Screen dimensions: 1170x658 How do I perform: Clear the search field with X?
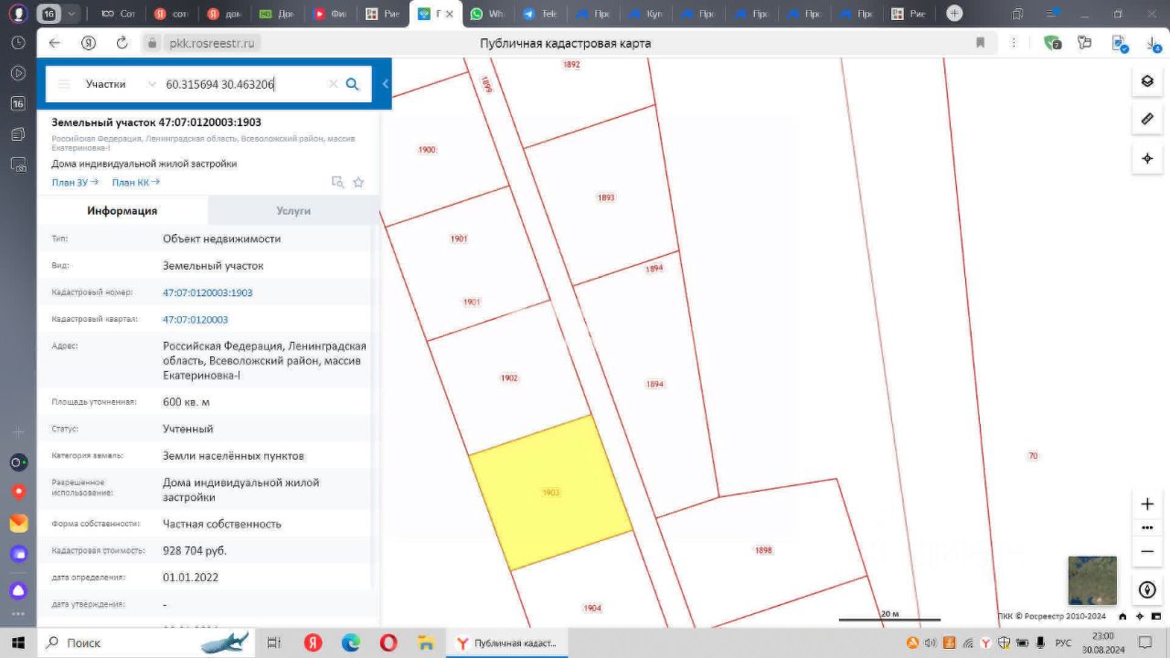(333, 84)
